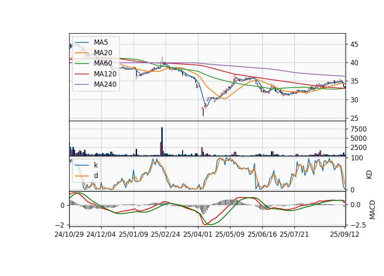Viewport: 384px width, 276px height.
Task: Click the 25/01/09 date tick label
Action: (134, 235)
